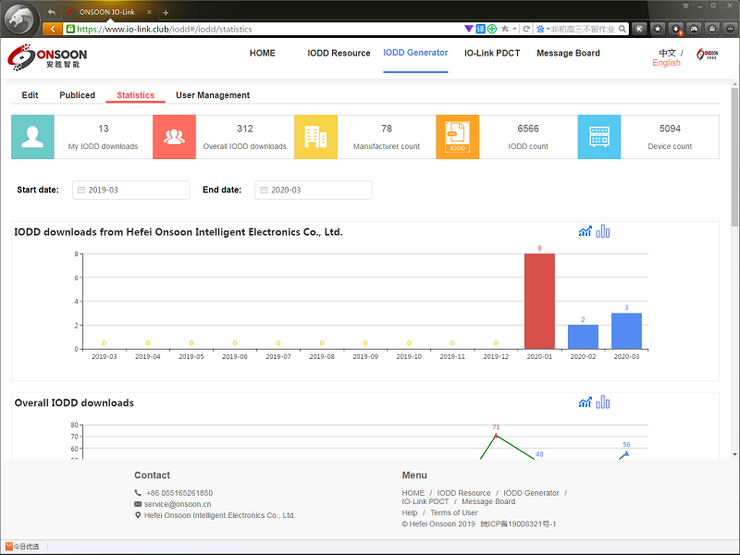Open the Terms of User link
Image resolution: width=740 pixels, height=555 pixels.
454,512
